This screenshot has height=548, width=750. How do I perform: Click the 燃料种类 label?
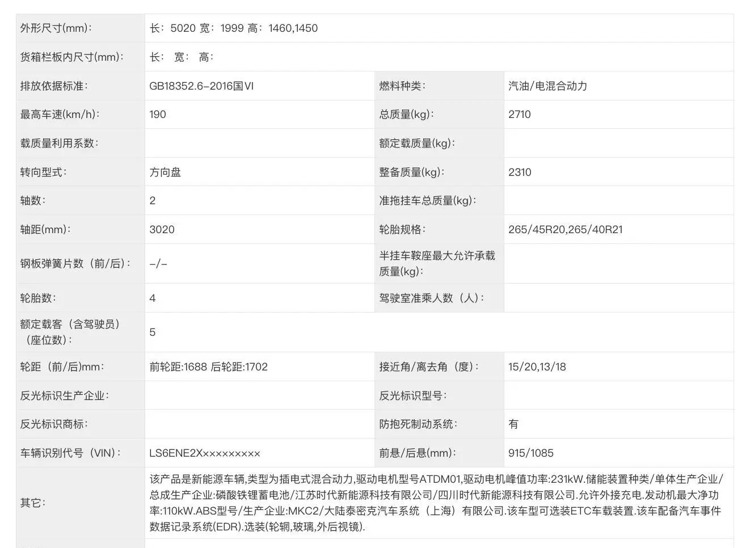click(402, 86)
